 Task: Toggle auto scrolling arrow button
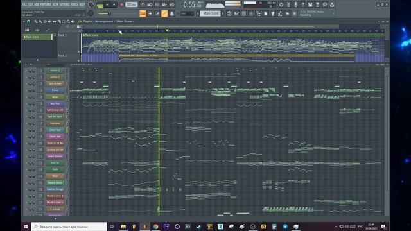point(150,13)
